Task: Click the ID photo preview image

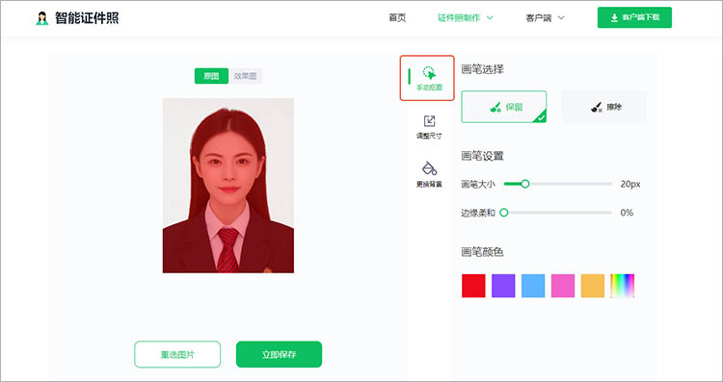Action: pos(228,186)
